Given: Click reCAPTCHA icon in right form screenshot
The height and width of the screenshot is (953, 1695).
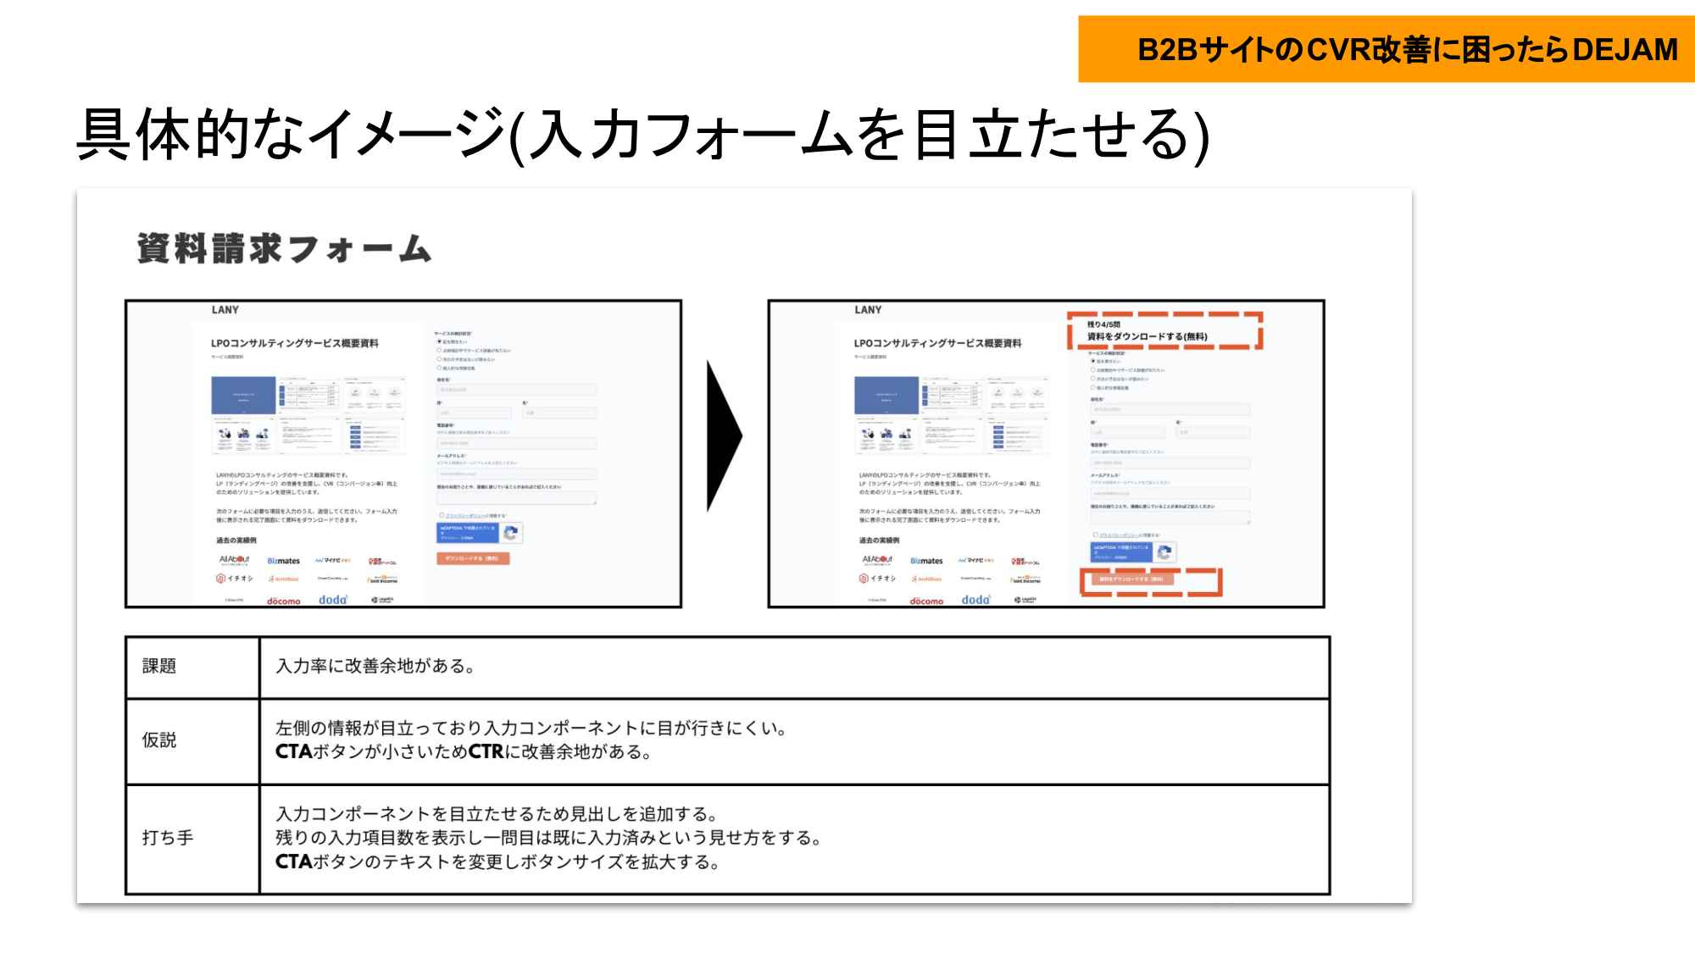Looking at the screenshot, I should pyautogui.click(x=1164, y=552).
